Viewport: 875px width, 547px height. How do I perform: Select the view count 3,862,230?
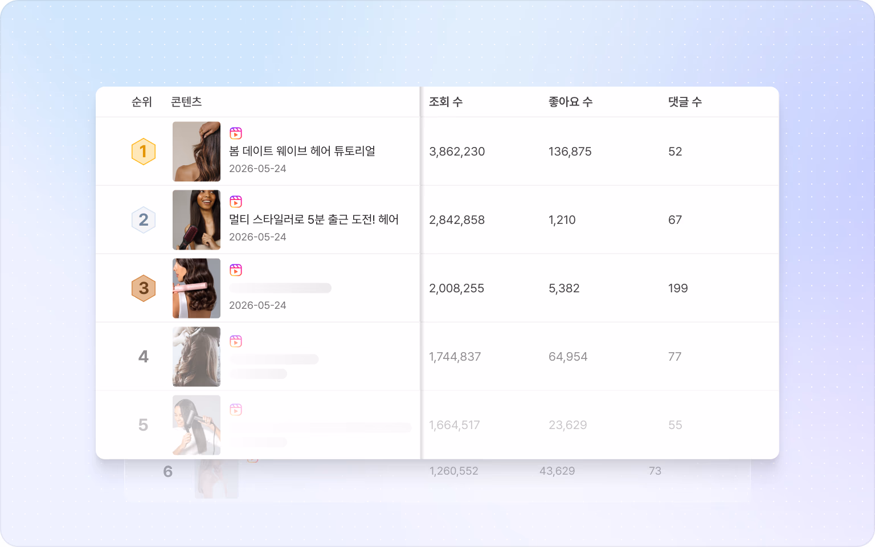[457, 152]
